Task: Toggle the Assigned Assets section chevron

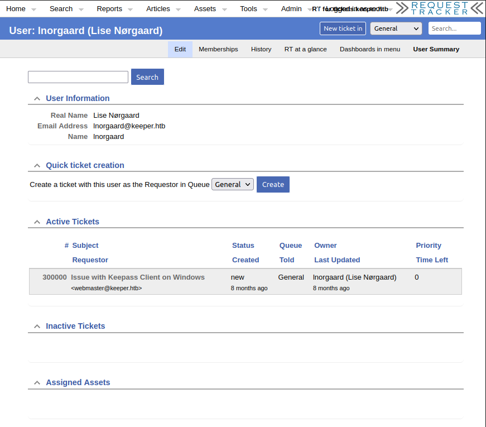Action: click(x=37, y=383)
